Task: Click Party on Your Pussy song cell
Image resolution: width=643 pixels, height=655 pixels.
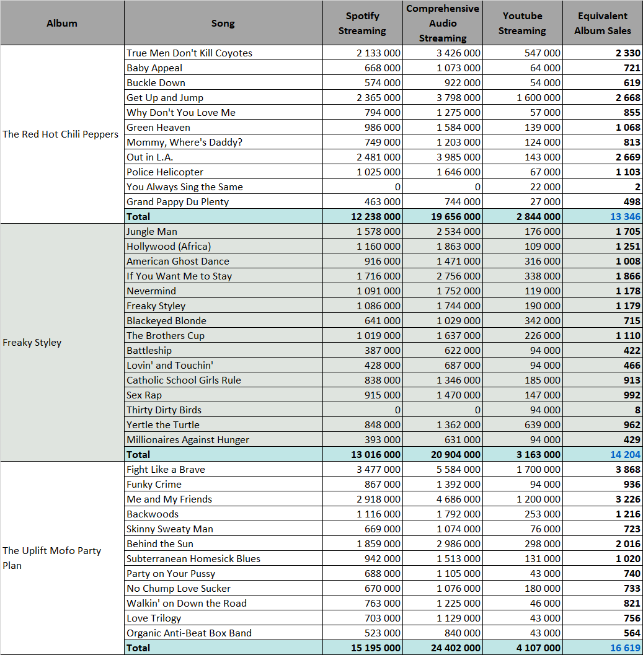Action: pos(223,574)
